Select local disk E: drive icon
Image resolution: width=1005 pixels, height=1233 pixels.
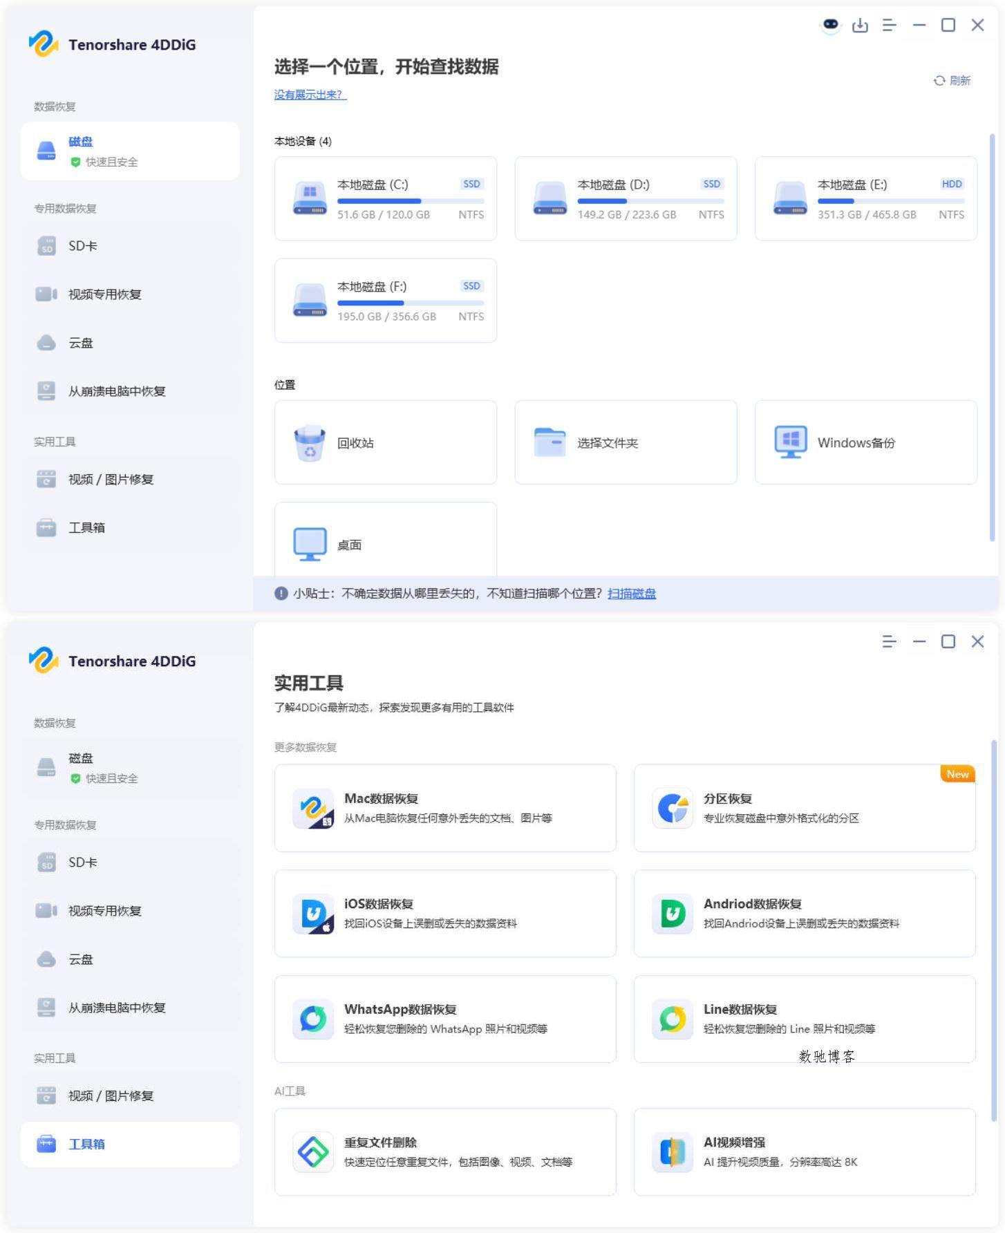(x=790, y=198)
